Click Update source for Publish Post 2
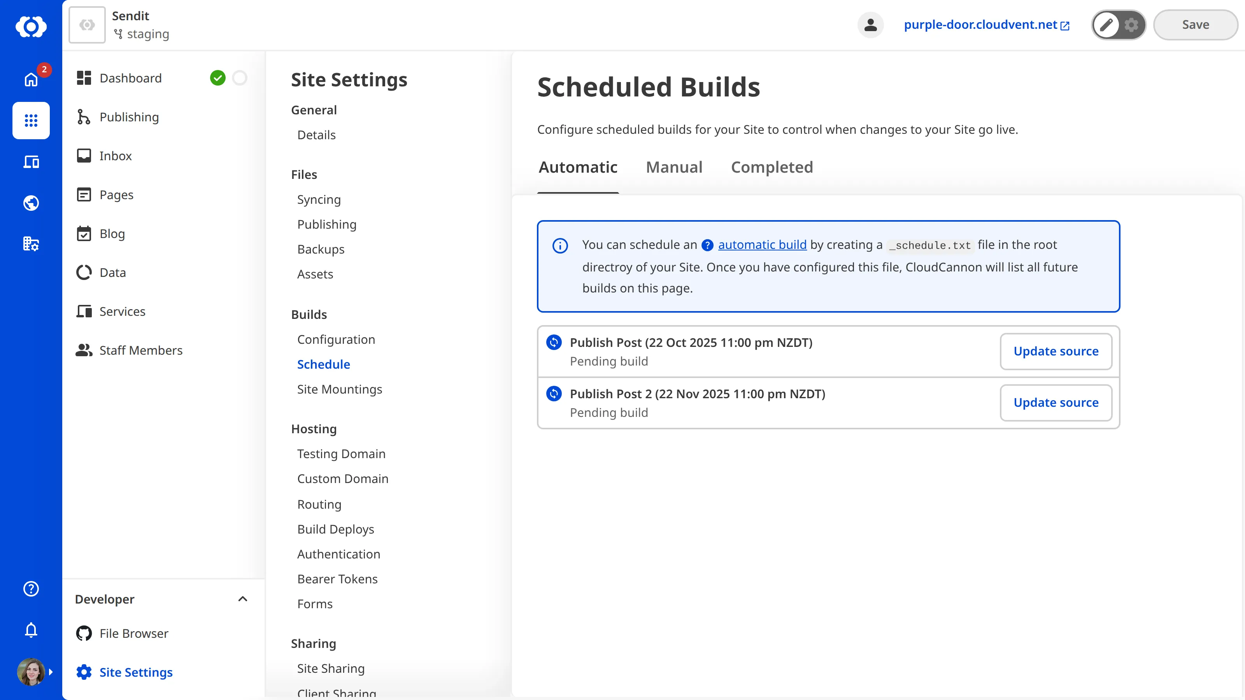The image size is (1245, 700). coord(1056,402)
